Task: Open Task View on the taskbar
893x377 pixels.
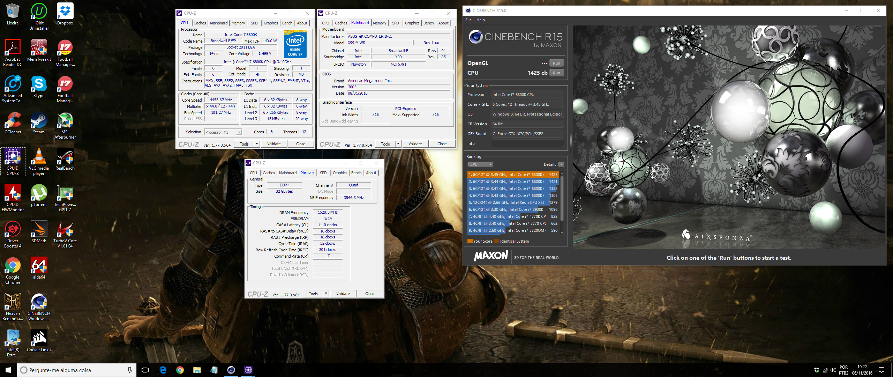Action: 145,370
